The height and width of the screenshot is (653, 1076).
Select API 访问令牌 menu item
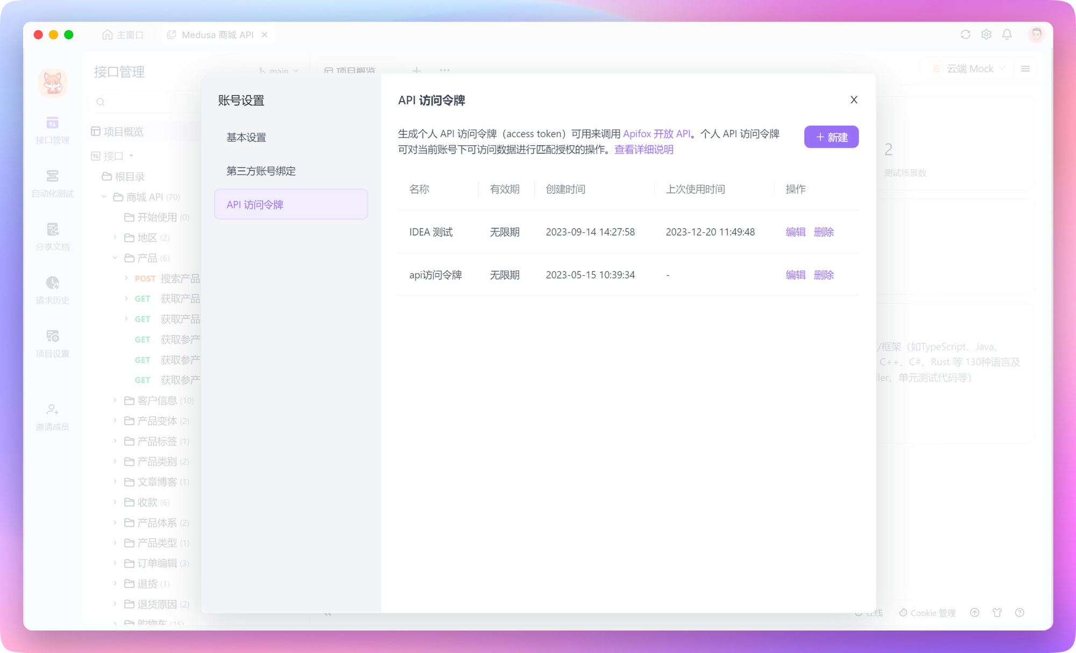tap(291, 204)
